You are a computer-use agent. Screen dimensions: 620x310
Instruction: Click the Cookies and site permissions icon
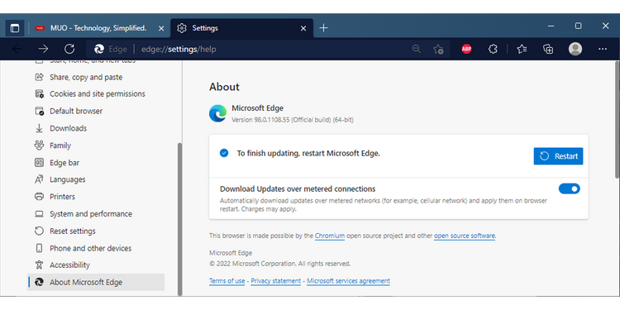pos(39,93)
